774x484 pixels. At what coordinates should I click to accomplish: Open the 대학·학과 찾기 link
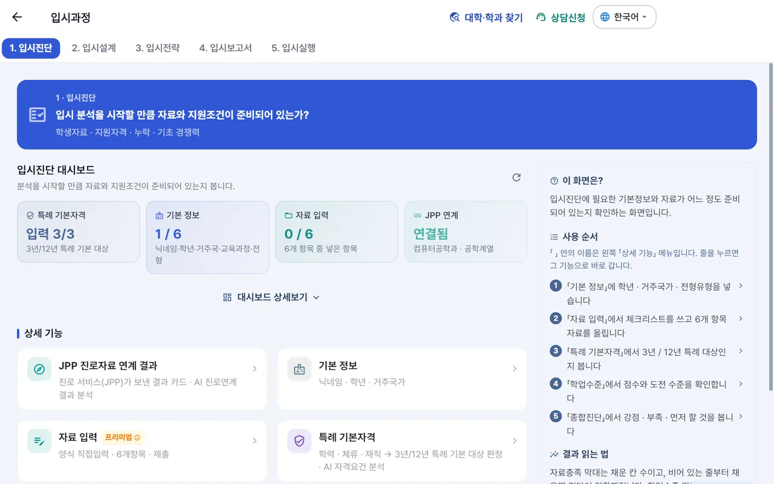[x=486, y=18]
